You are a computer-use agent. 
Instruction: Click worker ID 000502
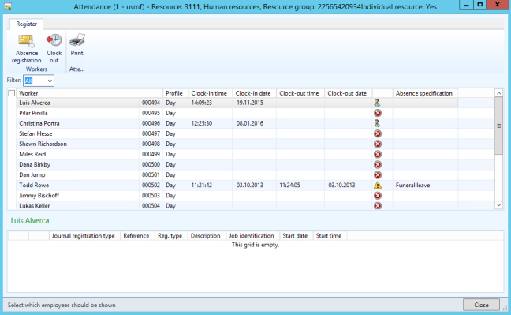(x=151, y=185)
